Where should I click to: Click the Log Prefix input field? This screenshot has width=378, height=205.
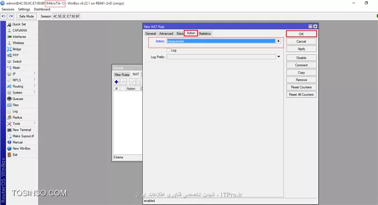coord(221,57)
